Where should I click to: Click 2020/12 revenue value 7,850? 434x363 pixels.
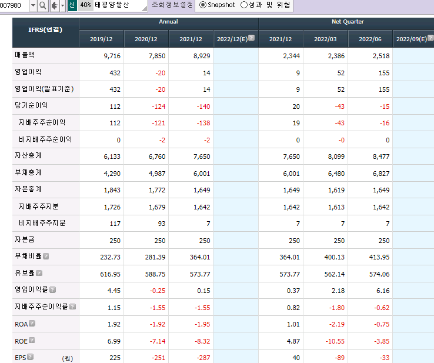[x=157, y=56]
